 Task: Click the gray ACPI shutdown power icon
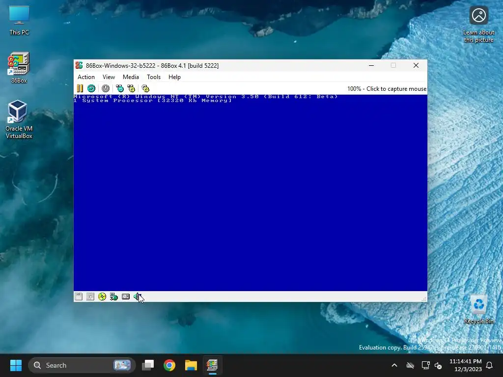point(106,88)
